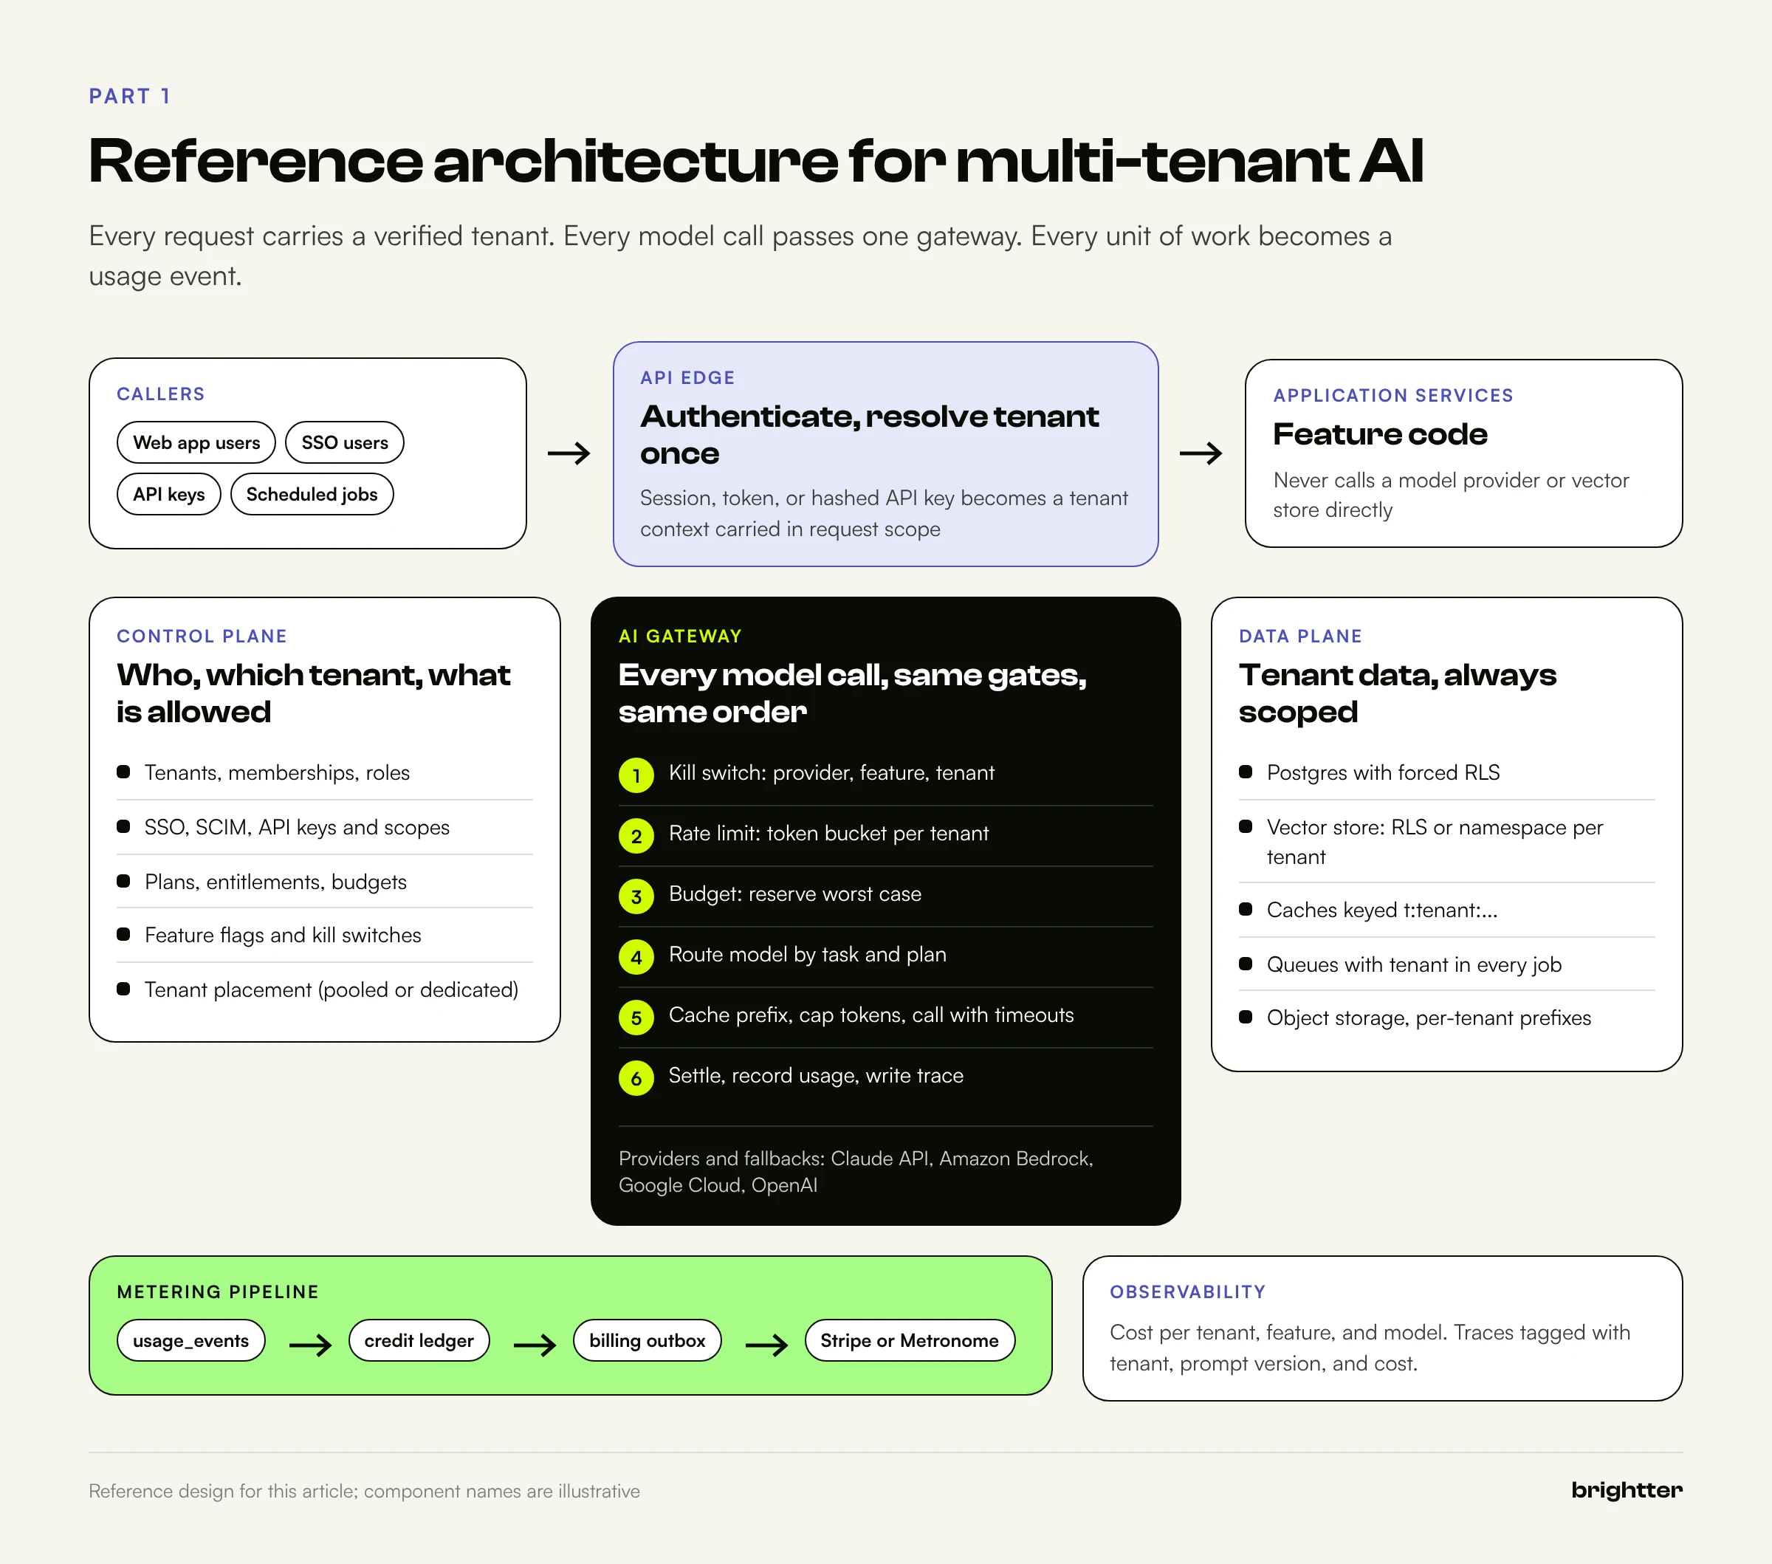
Task: Click the billing outbox pill
Action: (647, 1340)
